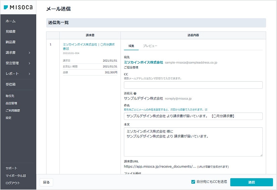Click amount 302,500円
277x190 pixels.
pyautogui.click(x=111, y=72)
